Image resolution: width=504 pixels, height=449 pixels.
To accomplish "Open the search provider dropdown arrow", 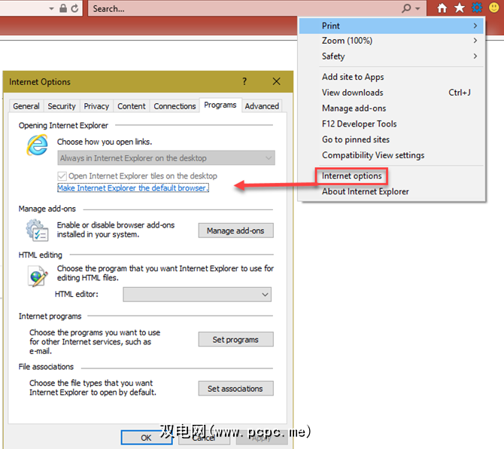I will 417,9.
